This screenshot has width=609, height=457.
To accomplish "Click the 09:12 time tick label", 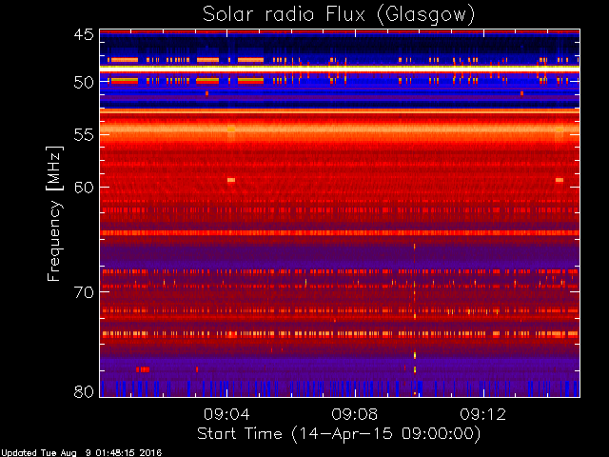I will coord(483,414).
